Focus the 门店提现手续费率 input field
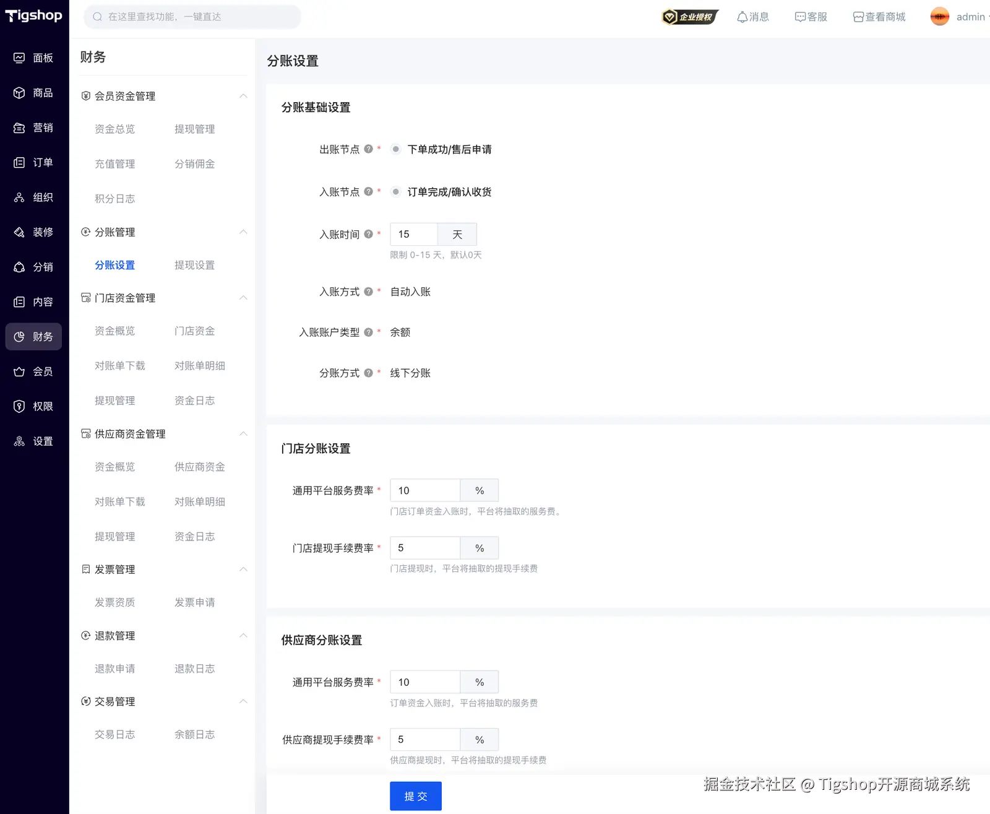990x814 pixels. 425,548
